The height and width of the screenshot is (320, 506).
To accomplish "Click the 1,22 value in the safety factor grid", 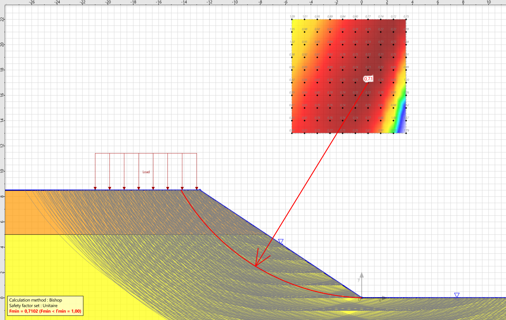I will 394,130.
